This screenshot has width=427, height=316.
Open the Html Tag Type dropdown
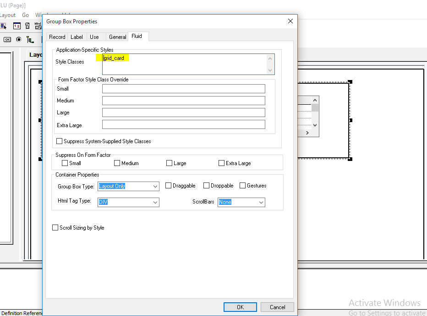coord(155,202)
